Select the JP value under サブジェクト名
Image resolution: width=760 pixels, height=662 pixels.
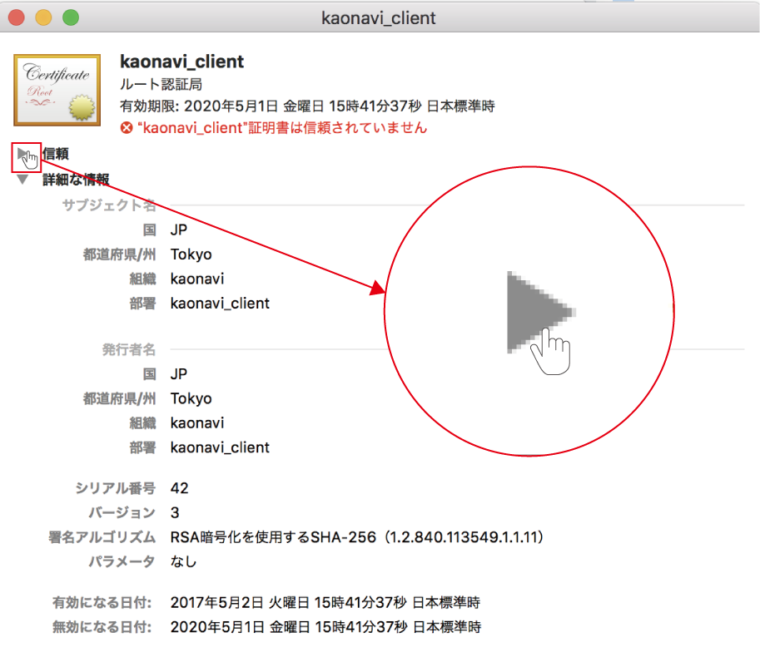(x=179, y=230)
